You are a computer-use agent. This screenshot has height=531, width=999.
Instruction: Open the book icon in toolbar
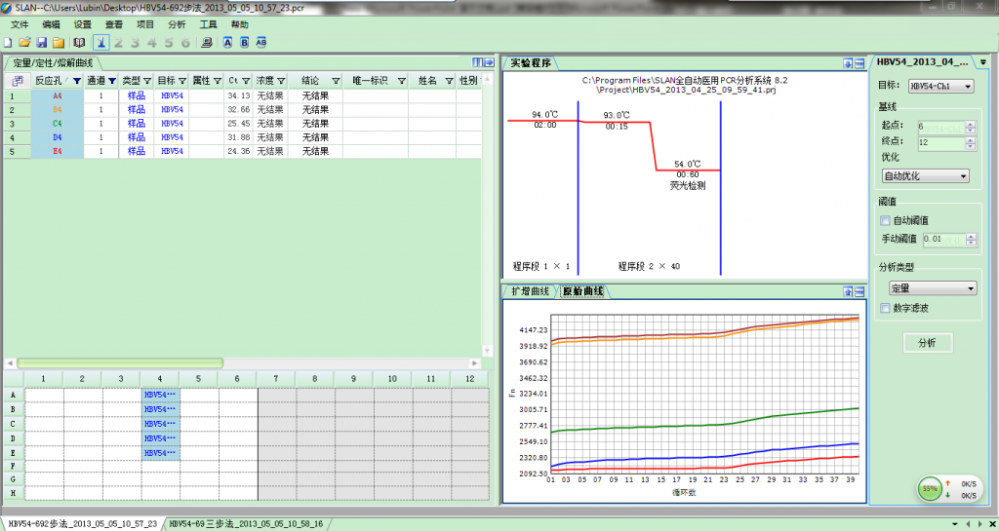pos(79,43)
